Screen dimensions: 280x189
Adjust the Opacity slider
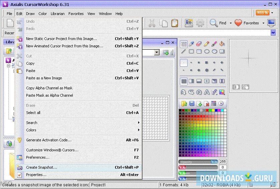click(198, 162)
